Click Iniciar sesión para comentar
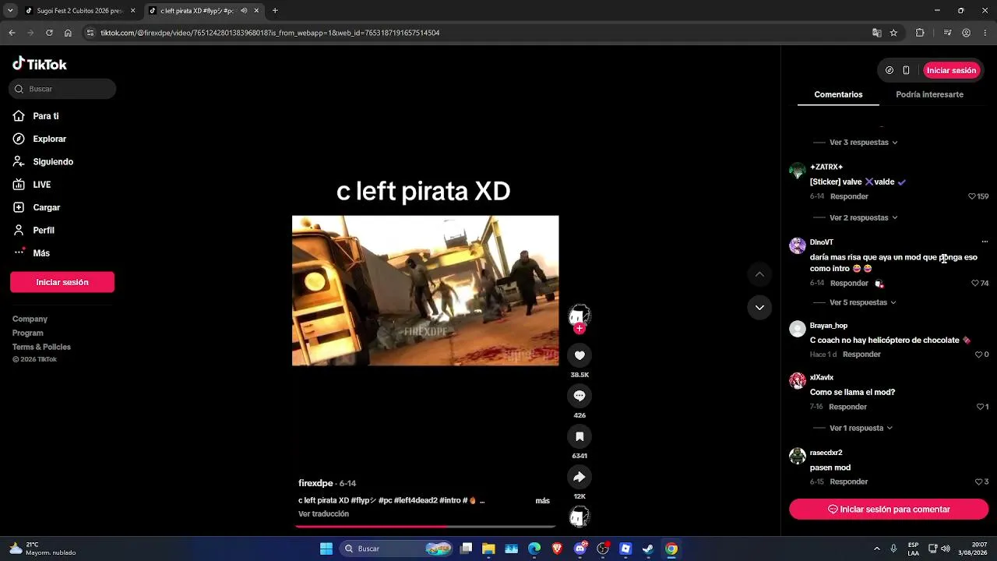Image resolution: width=997 pixels, height=561 pixels. pos(889,510)
